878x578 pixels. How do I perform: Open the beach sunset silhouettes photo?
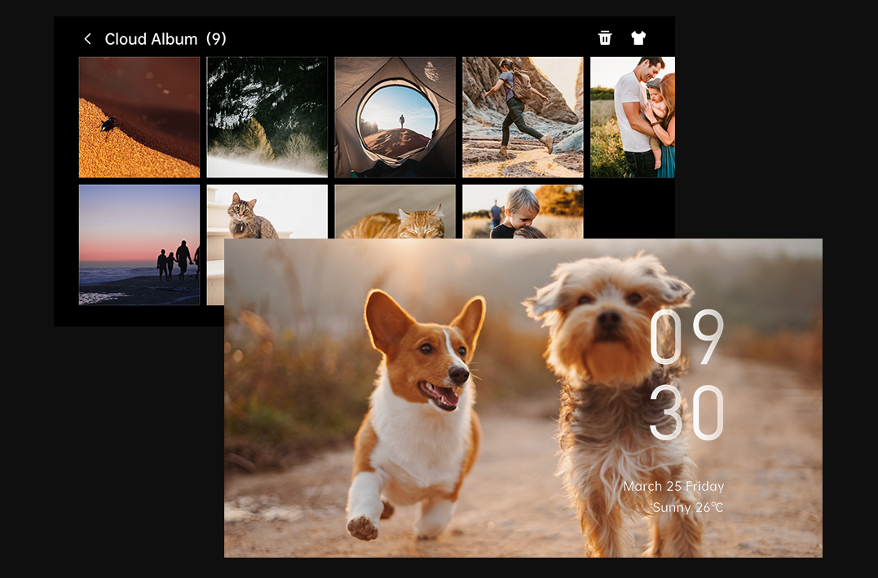tap(139, 245)
